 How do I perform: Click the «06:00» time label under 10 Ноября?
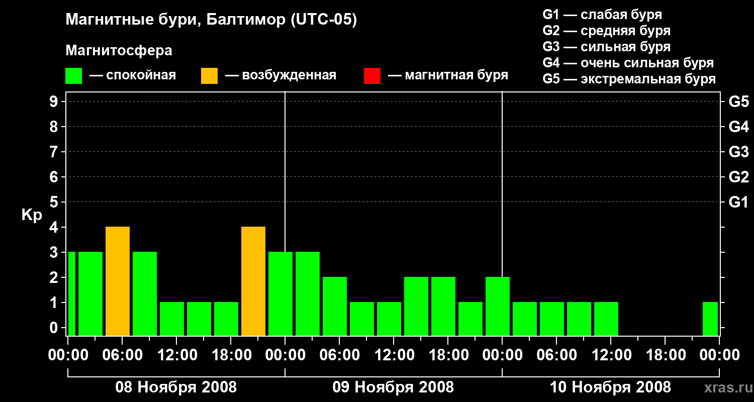pyautogui.click(x=556, y=355)
